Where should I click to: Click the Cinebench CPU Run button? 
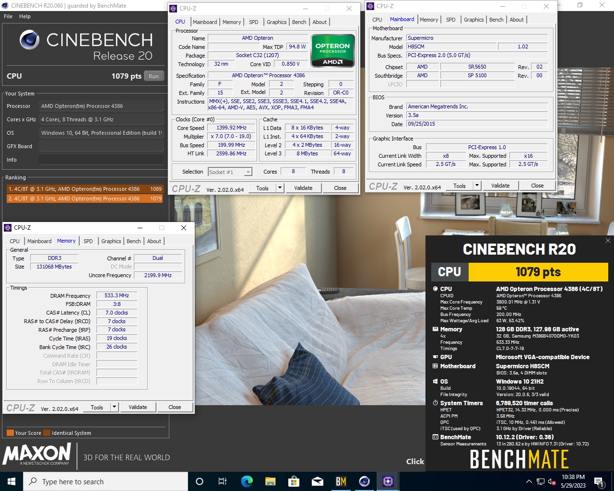[154, 76]
